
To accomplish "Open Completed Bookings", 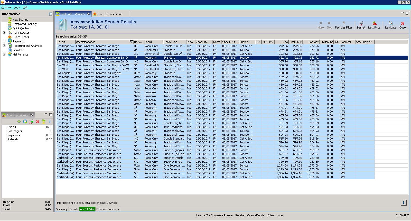I will [25, 24].
